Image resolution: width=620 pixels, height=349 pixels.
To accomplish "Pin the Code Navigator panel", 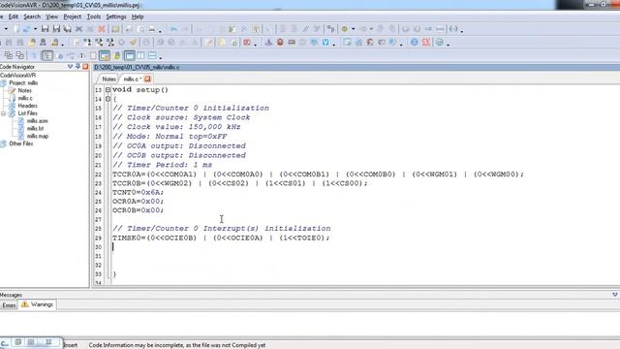I will pos(77,67).
